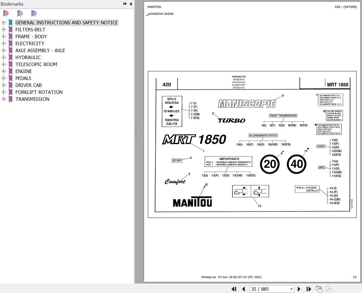Expand the HYDRAULIC bookmark section
This screenshot has height=293, width=362.
(x=3, y=57)
